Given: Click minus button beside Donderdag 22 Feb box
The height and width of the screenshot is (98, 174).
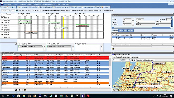Looking at the screenshot, I should point(73,49).
